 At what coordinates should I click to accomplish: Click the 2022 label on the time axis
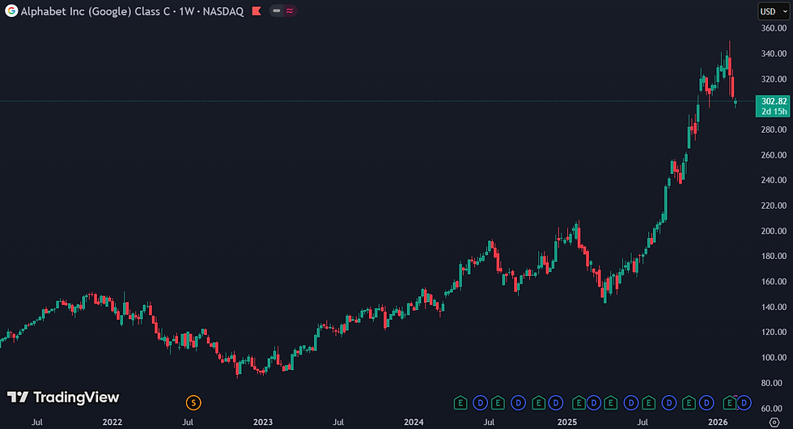click(x=112, y=422)
